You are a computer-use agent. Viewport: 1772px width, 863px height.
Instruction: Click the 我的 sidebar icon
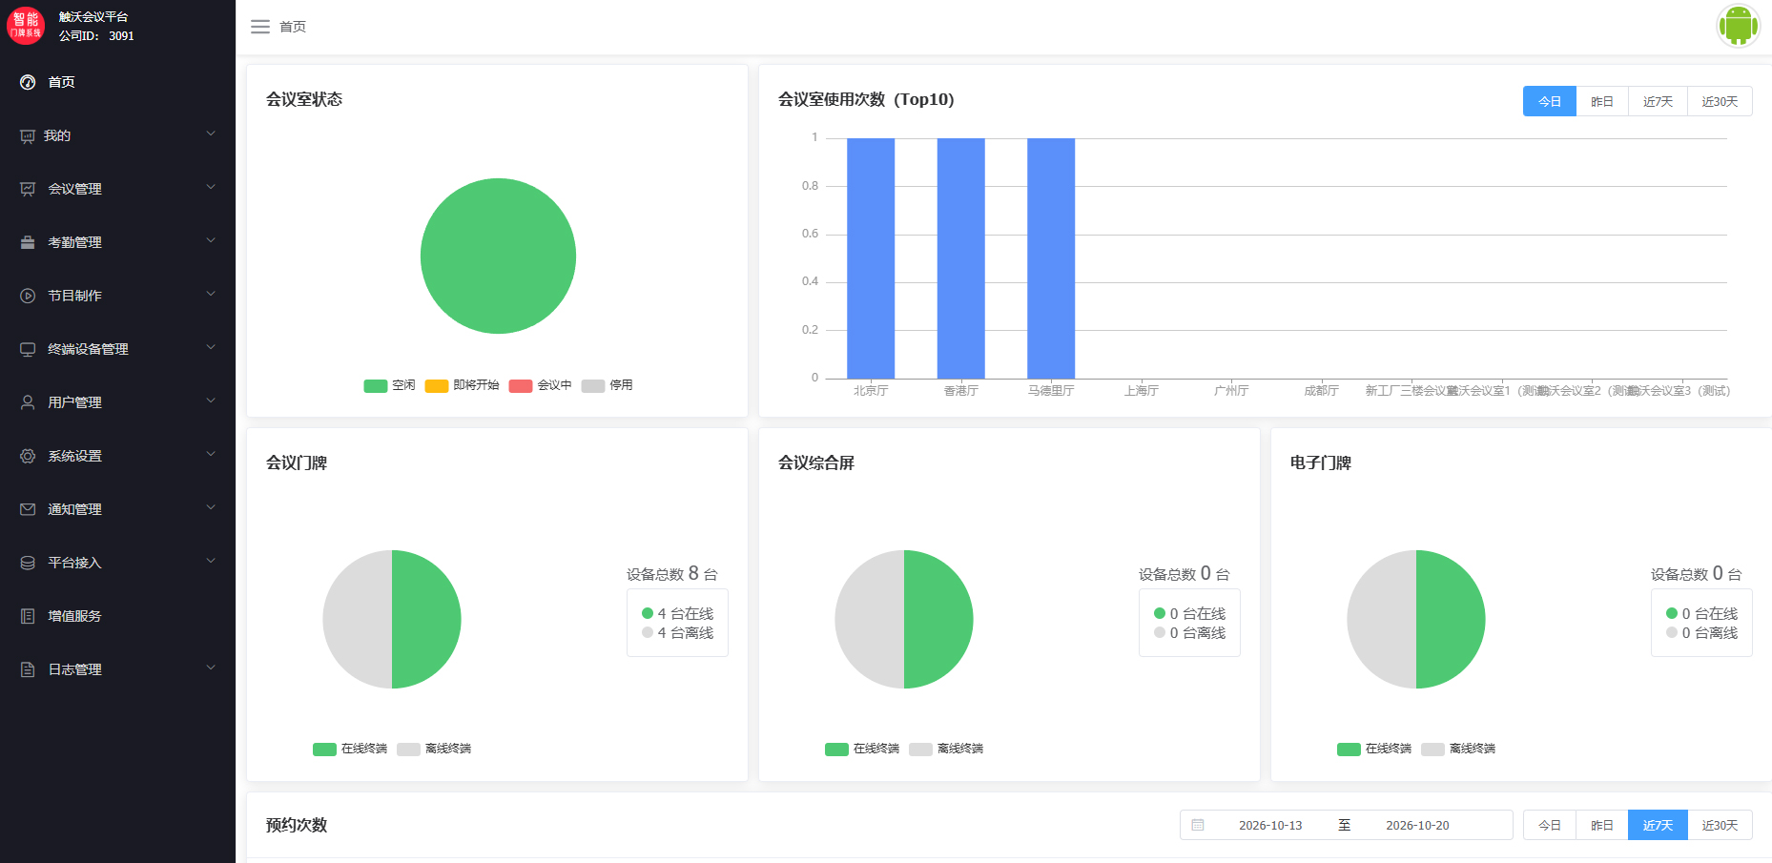(x=28, y=136)
